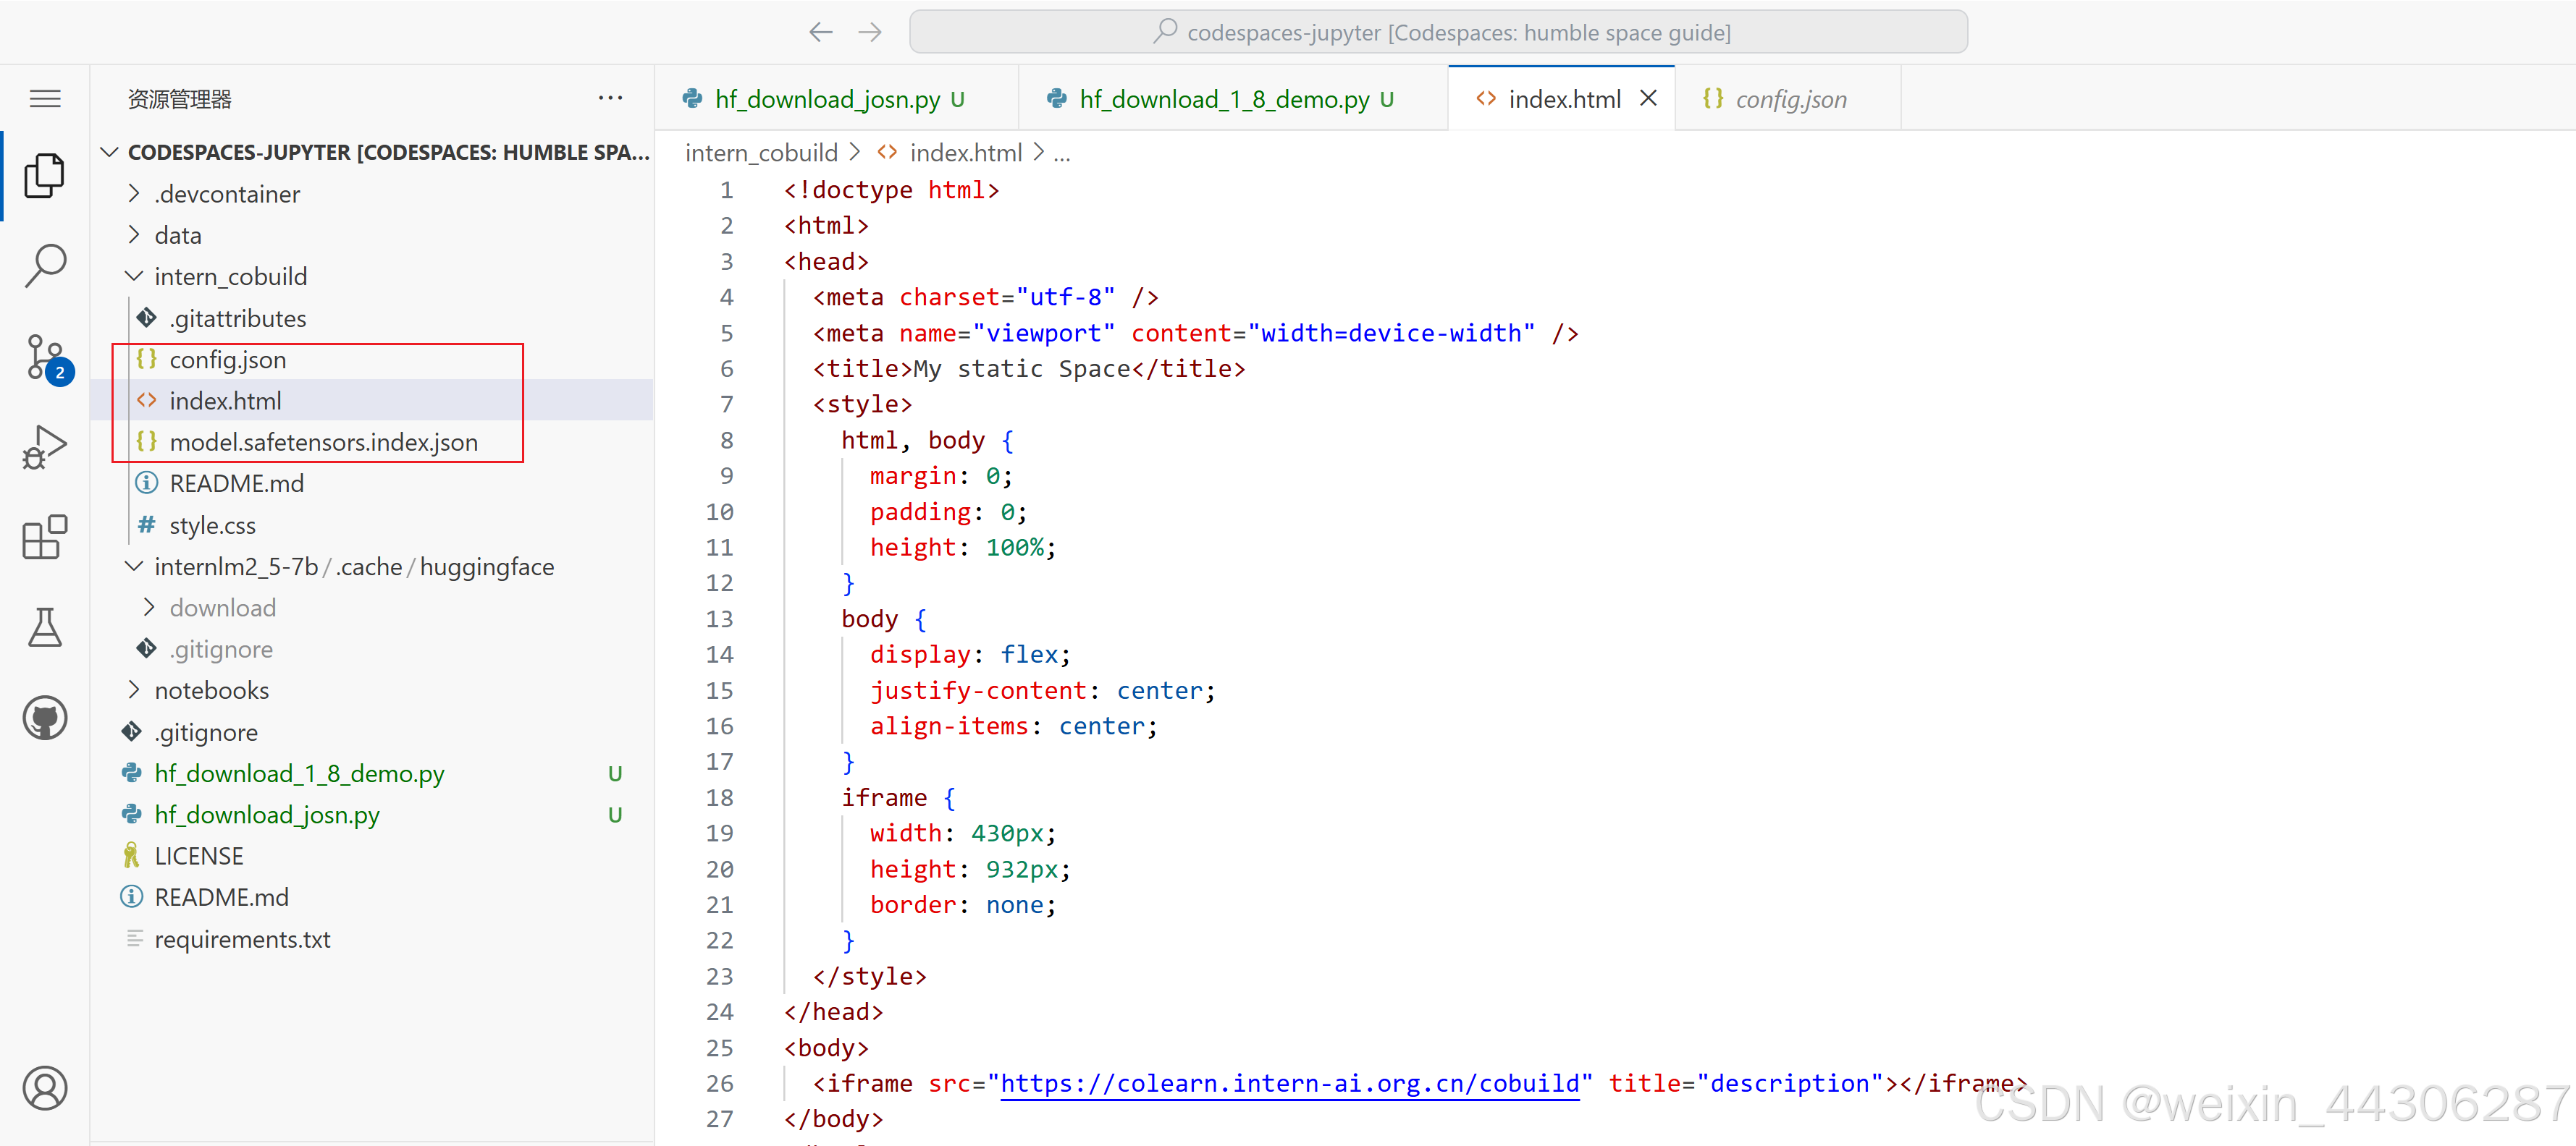Click the command center search box
The image size is (2576, 1146).
pos(1438,32)
